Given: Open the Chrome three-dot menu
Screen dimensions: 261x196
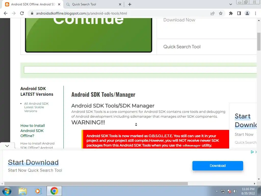Looking at the screenshot, I should click(255, 13).
